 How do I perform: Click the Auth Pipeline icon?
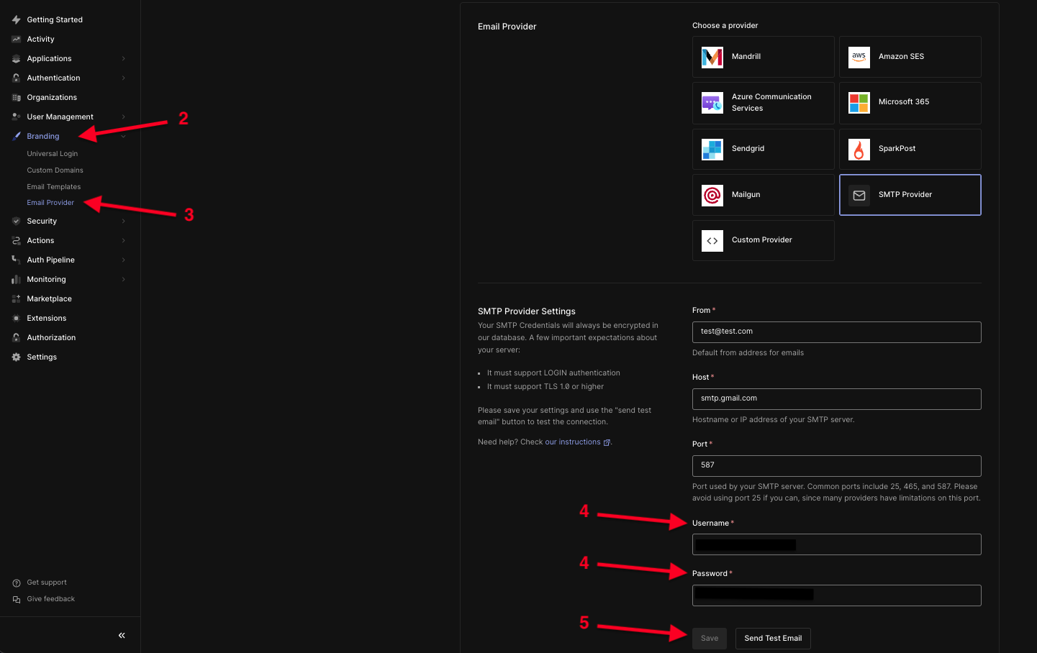[16, 260]
